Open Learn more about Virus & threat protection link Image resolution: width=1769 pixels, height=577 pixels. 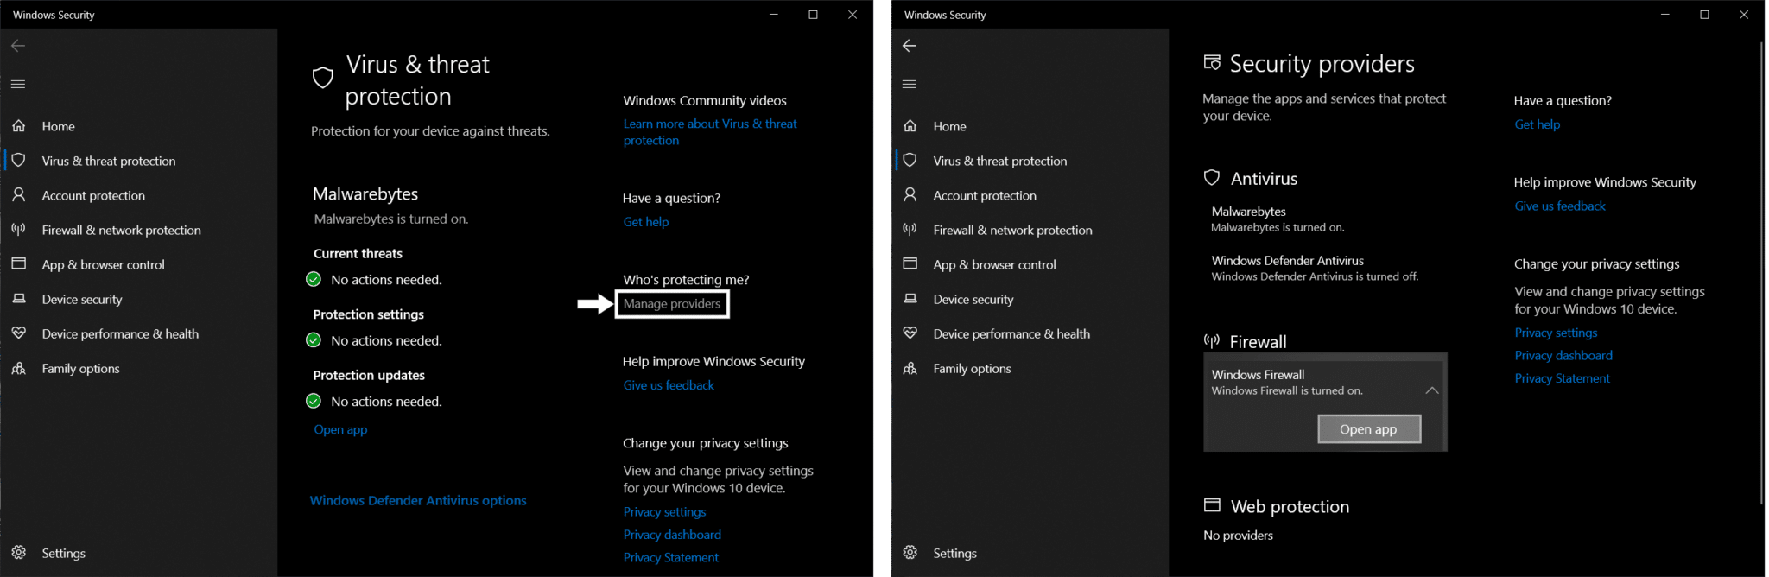[x=710, y=132]
